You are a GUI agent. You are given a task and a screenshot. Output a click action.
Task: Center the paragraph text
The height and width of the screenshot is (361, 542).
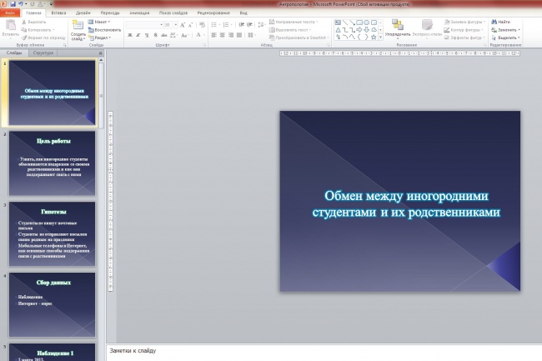[223, 35]
